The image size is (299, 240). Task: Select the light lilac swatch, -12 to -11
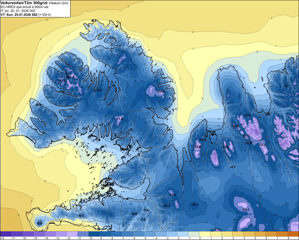(x=72, y=234)
